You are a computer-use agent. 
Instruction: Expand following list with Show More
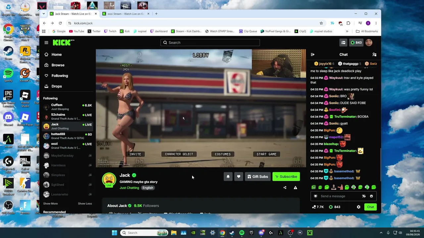50,204
